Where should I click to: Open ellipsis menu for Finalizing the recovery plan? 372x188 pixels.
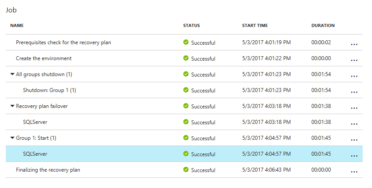click(354, 172)
